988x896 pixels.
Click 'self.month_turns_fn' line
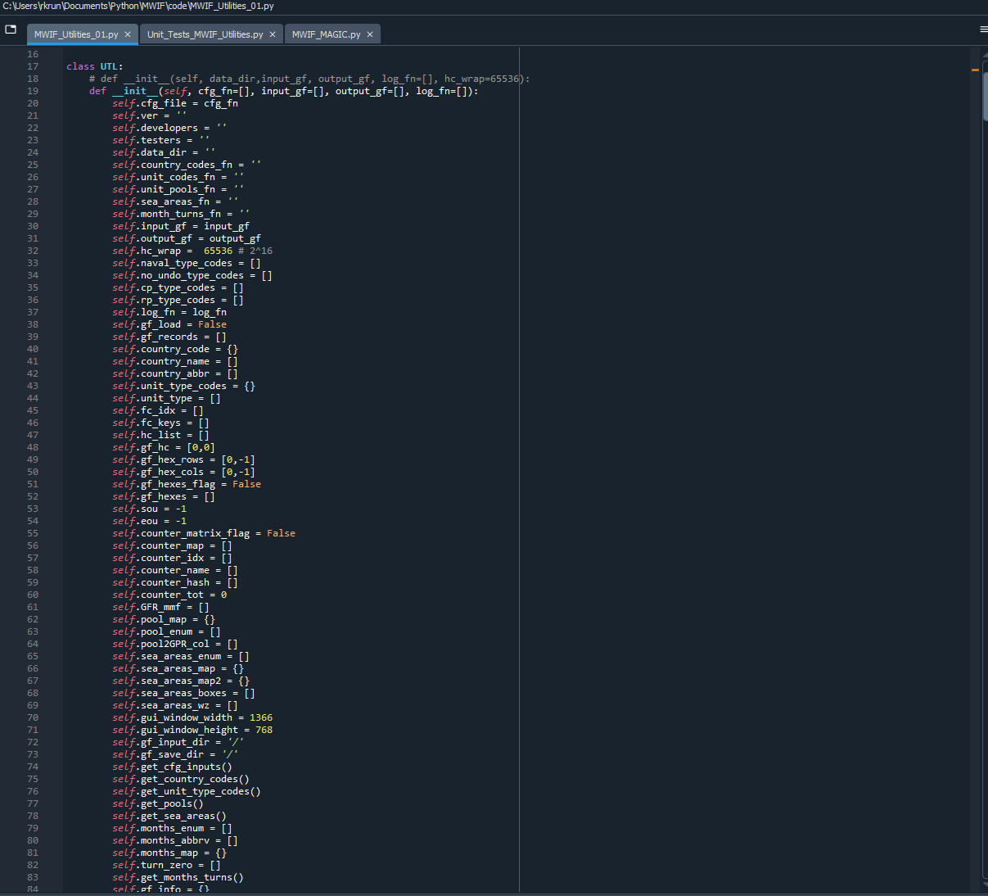pos(181,214)
